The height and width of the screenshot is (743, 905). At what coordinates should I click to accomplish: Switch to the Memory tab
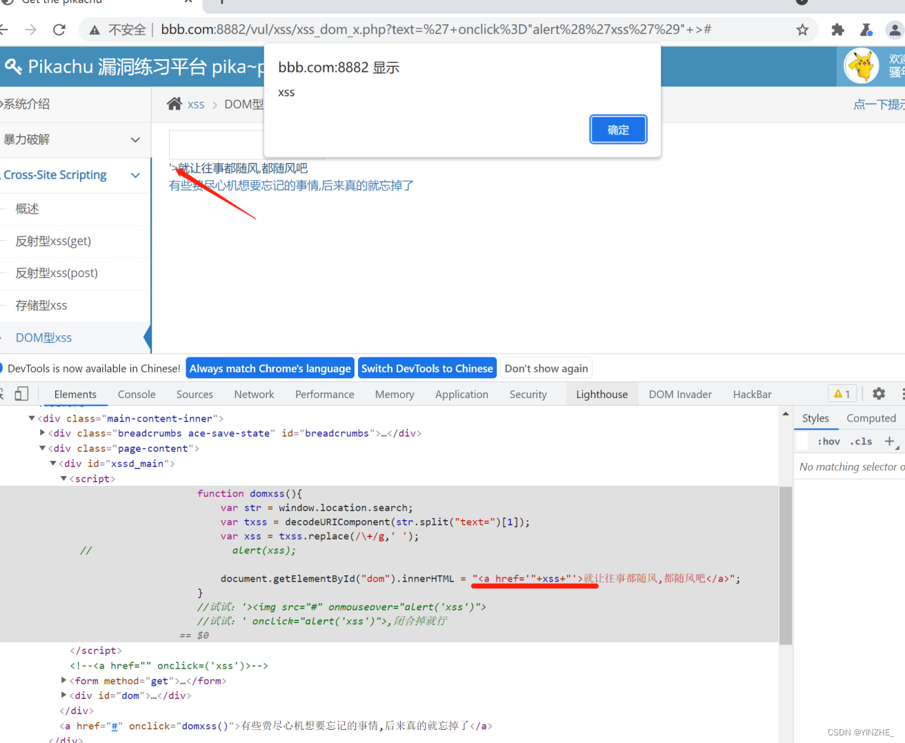395,395
